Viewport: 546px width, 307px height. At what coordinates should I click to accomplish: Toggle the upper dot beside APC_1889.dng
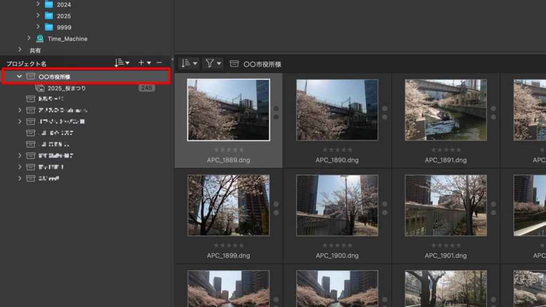click(276, 109)
